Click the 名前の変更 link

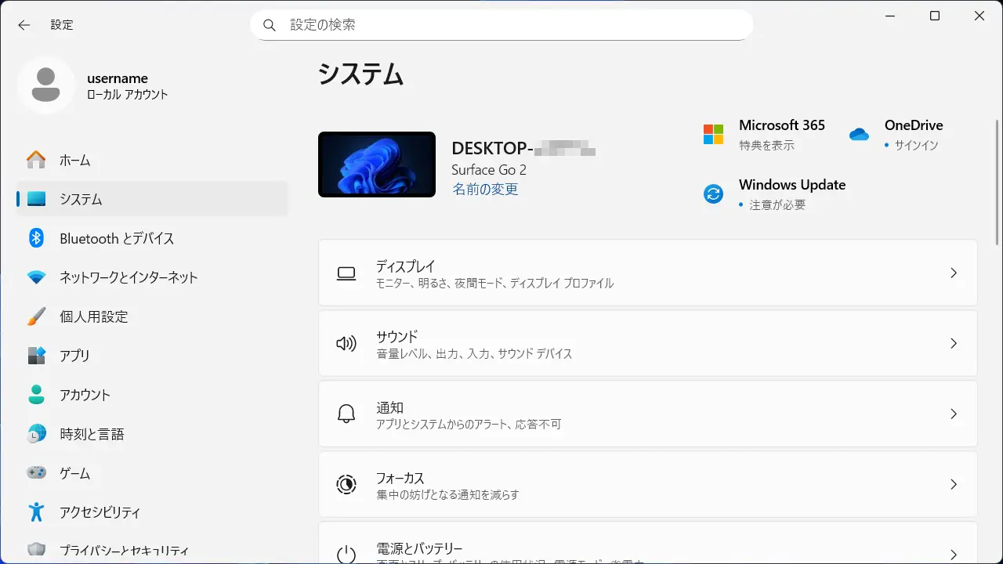(485, 190)
